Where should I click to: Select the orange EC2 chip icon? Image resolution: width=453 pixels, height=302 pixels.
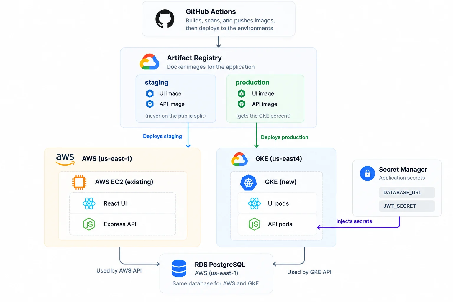(79, 182)
